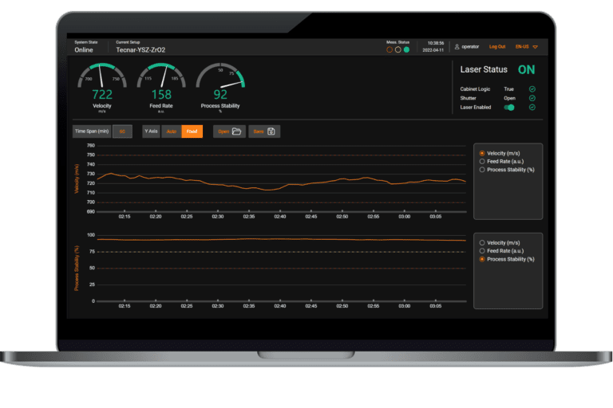Select Feed Rate radio in top chart
613x408 pixels.
coord(482,161)
